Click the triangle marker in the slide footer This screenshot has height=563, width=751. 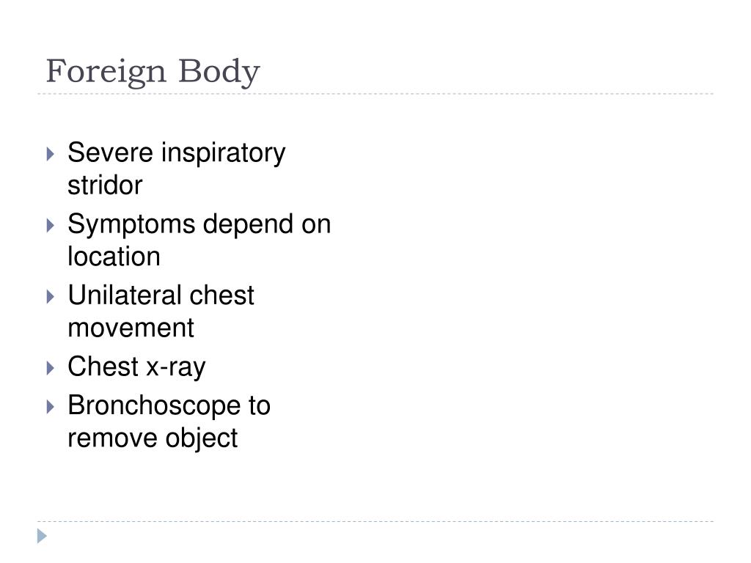click(x=42, y=536)
